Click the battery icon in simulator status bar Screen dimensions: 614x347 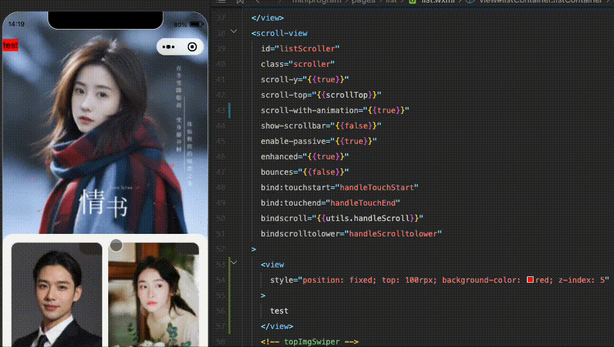pyautogui.click(x=196, y=24)
